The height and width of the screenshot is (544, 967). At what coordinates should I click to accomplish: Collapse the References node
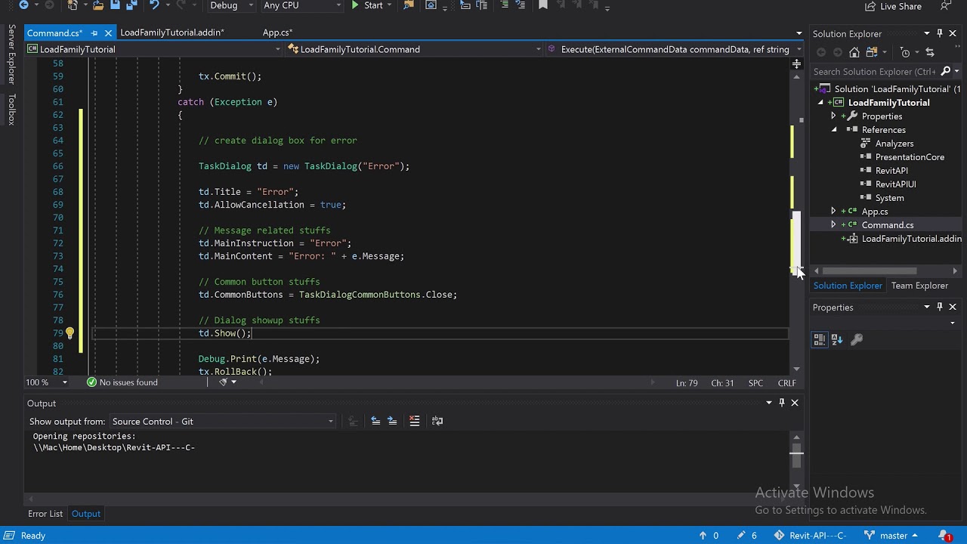click(x=833, y=130)
